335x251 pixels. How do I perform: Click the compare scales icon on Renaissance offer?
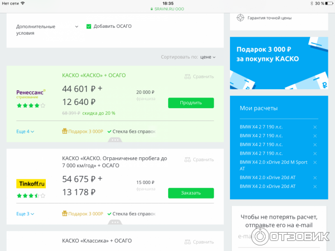point(187,77)
